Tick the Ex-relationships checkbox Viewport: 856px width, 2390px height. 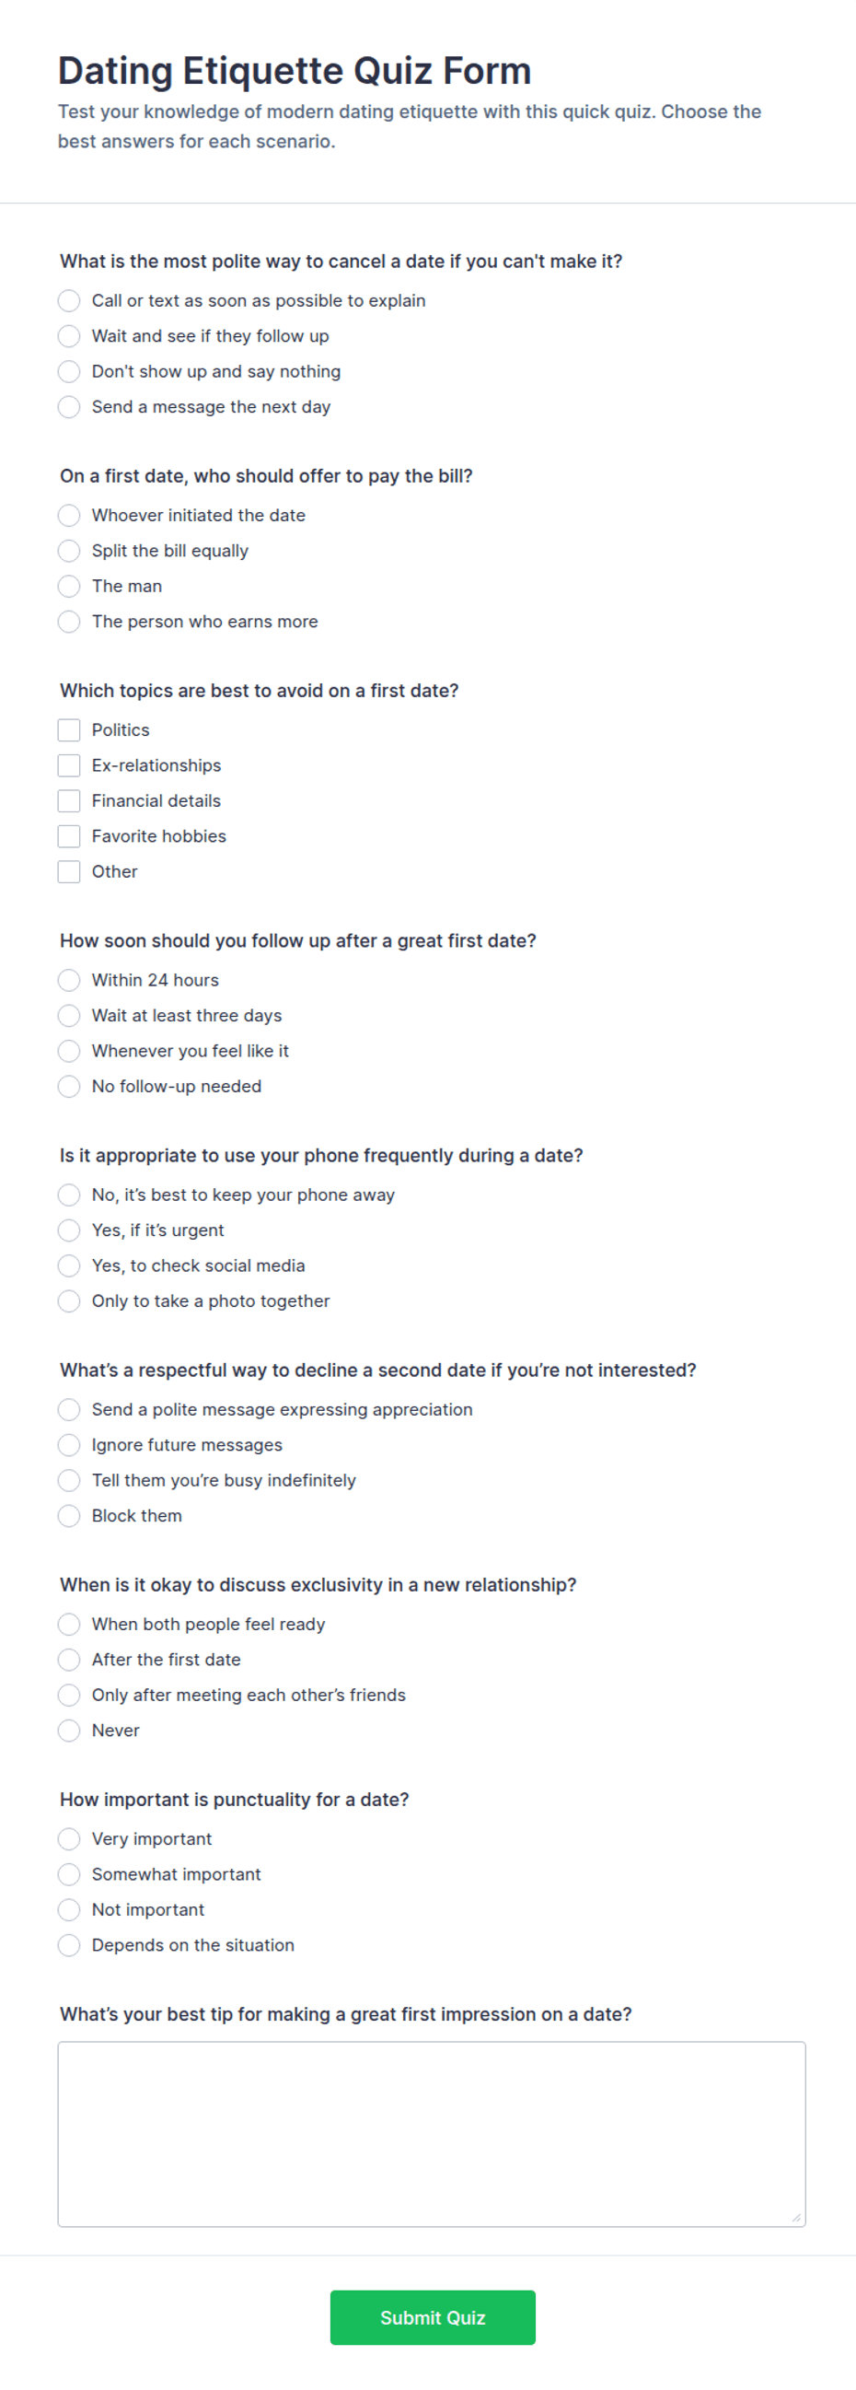coord(69,765)
